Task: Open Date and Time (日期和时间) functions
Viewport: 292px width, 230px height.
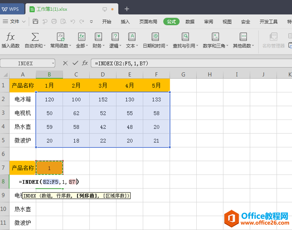Action: tap(155, 37)
